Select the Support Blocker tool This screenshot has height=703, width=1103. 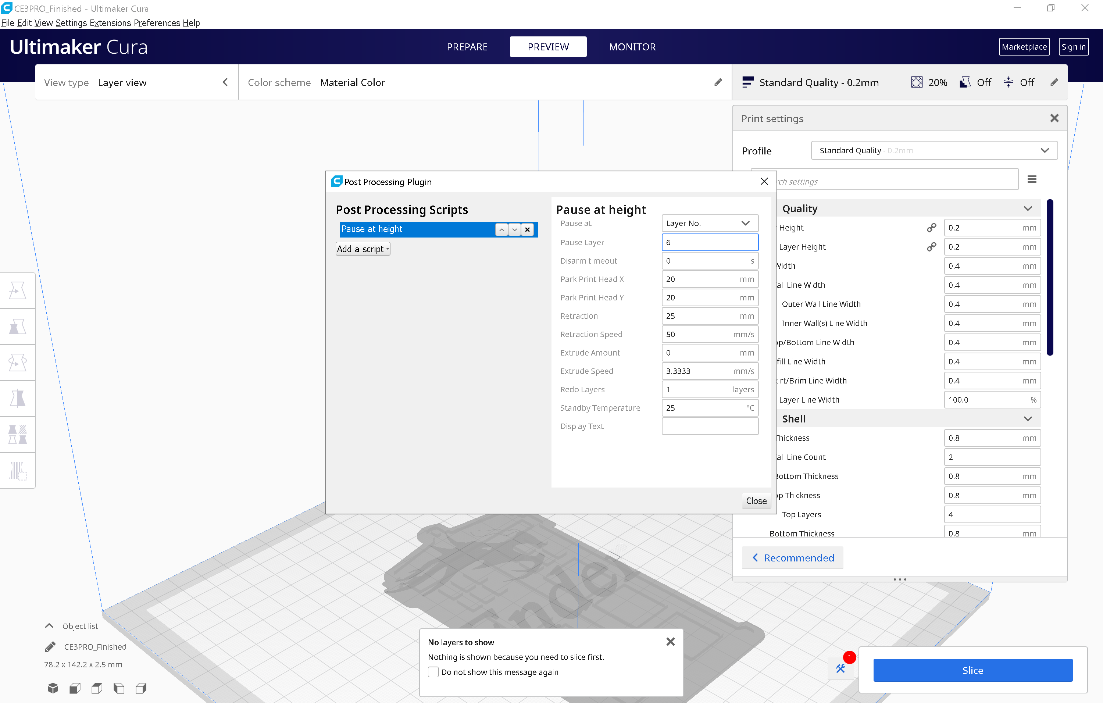17,470
